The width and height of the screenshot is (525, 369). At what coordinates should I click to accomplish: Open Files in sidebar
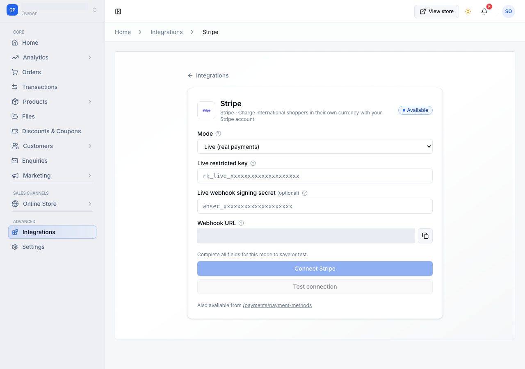coord(52,116)
